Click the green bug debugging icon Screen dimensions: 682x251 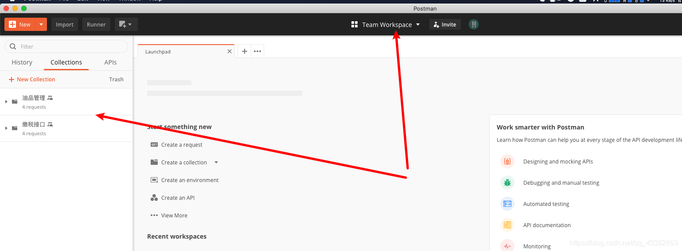coord(507,183)
